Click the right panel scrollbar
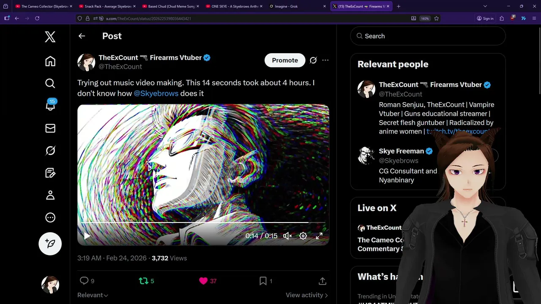 coord(540,60)
